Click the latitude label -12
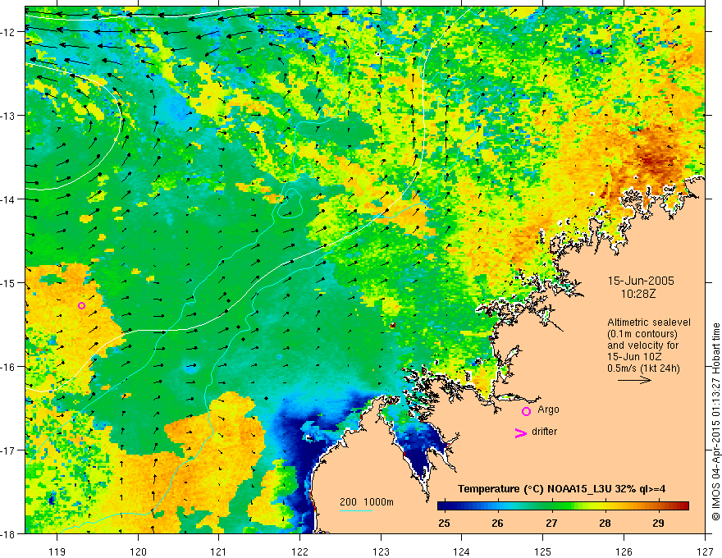This screenshot has height=558, width=722. (9, 32)
